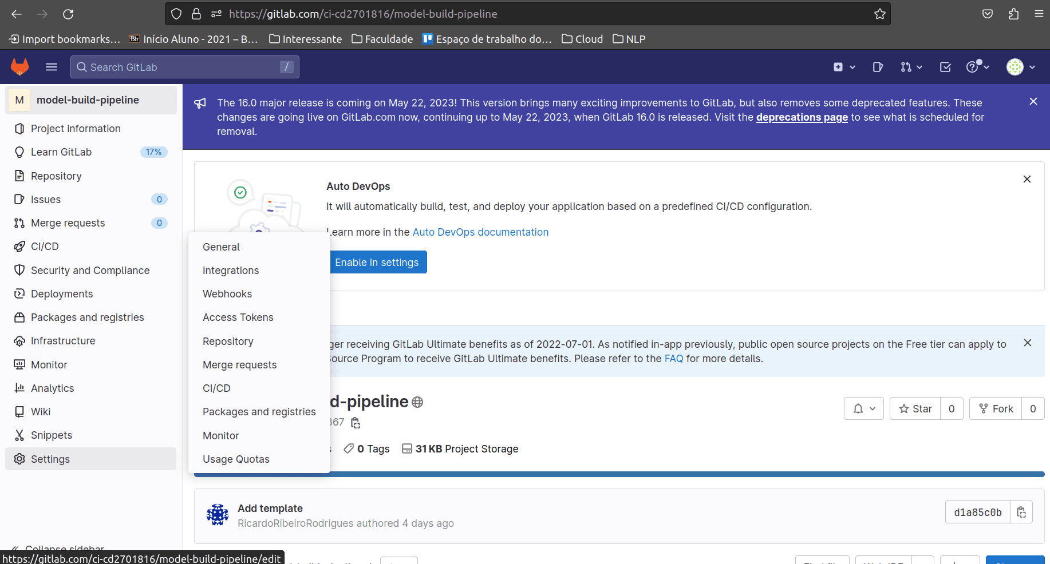Select CI/CD in Settings flyout
Viewport: 1050px width, 564px height.
coord(259,388)
